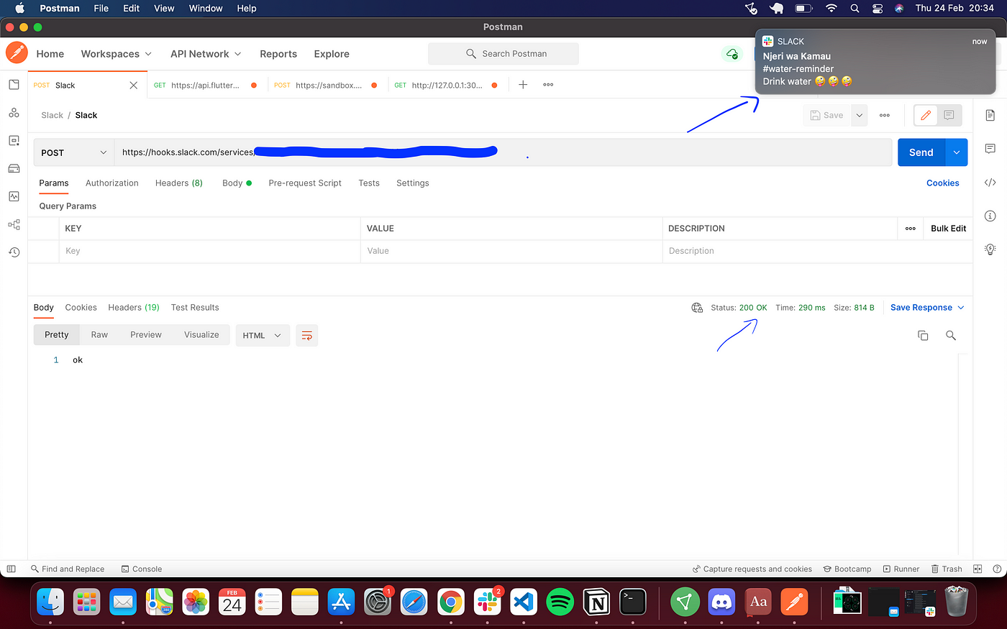Image resolution: width=1007 pixels, height=629 pixels.
Task: Switch to the pencil build mode icon
Action: click(926, 115)
